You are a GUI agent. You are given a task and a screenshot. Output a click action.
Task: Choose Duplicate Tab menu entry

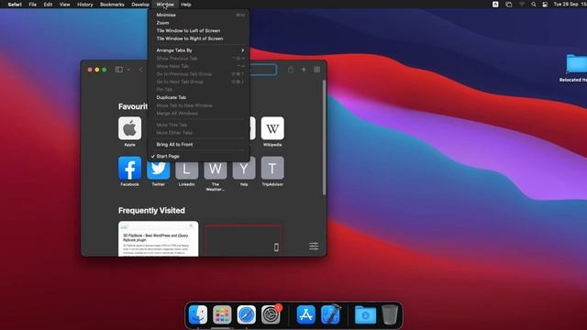point(198,97)
